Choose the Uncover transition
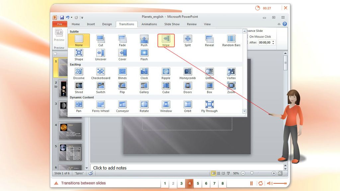 coord(101,55)
